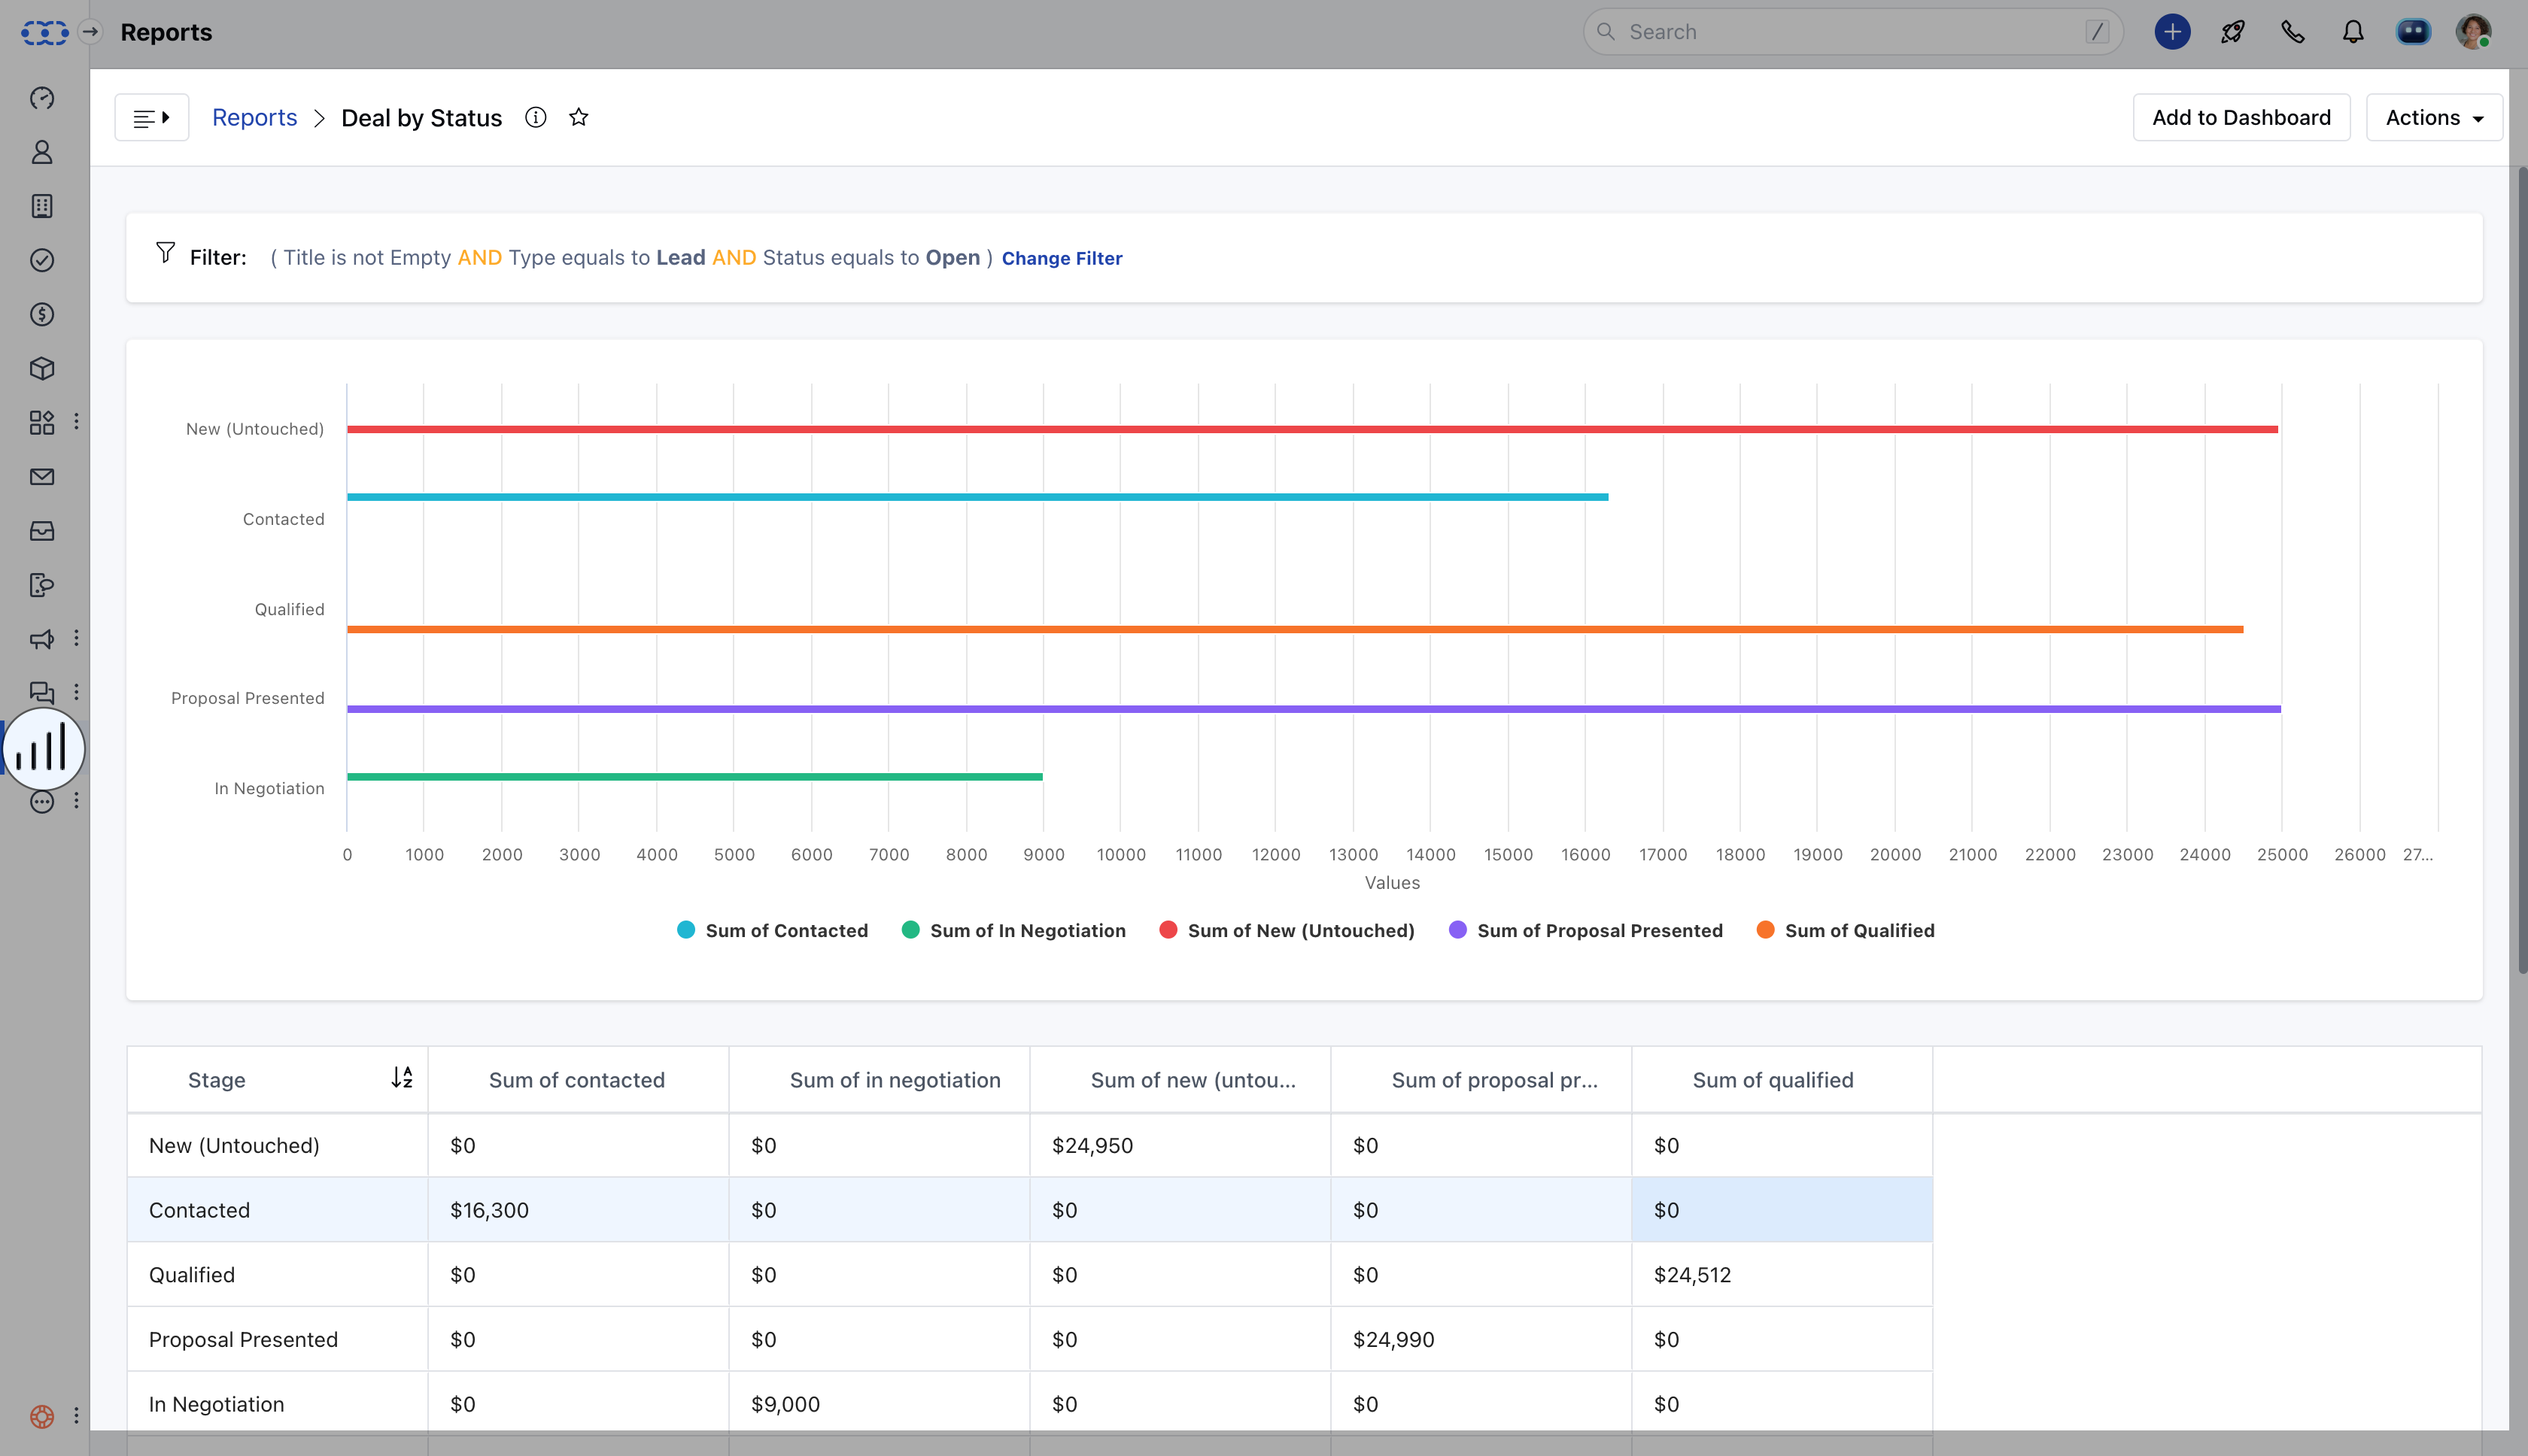Click the Search input field
Viewport: 2528px width, 1456px height.
[x=1852, y=32]
